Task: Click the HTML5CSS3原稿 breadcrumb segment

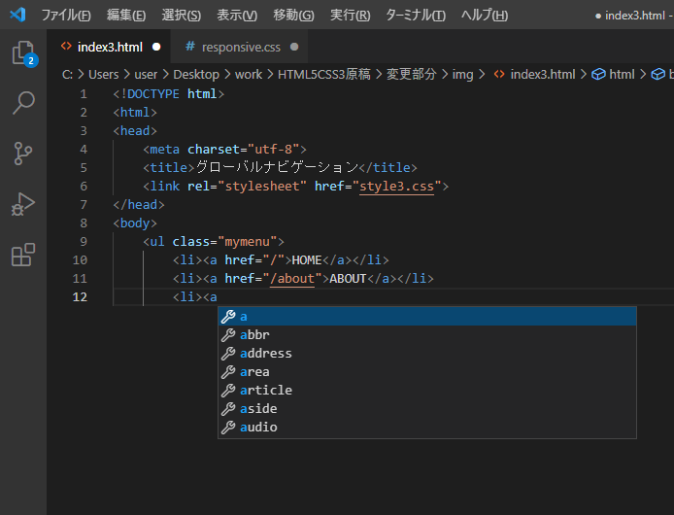Action: [x=324, y=75]
